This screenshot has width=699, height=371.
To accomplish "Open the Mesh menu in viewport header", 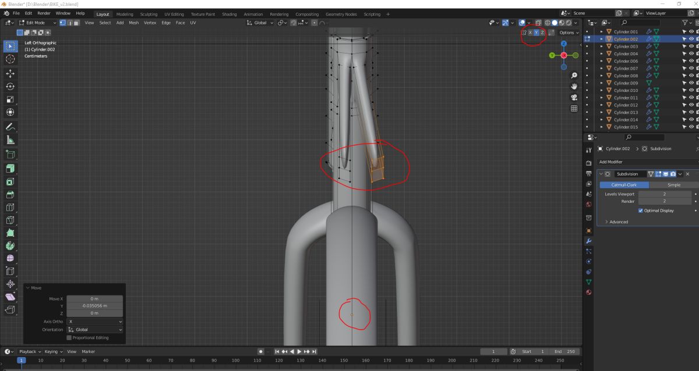I will tap(134, 23).
